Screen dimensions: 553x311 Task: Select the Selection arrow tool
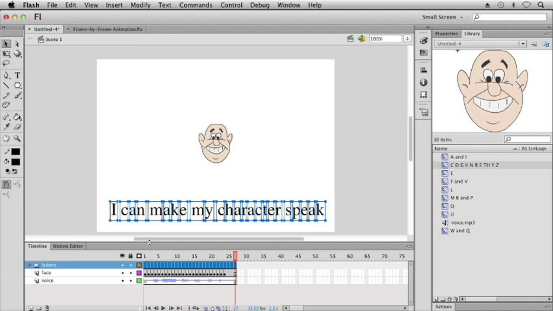[x=6, y=44]
